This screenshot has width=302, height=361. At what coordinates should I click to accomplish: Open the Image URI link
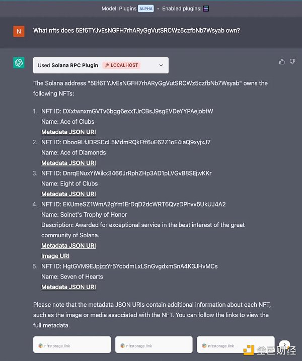(x=55, y=256)
